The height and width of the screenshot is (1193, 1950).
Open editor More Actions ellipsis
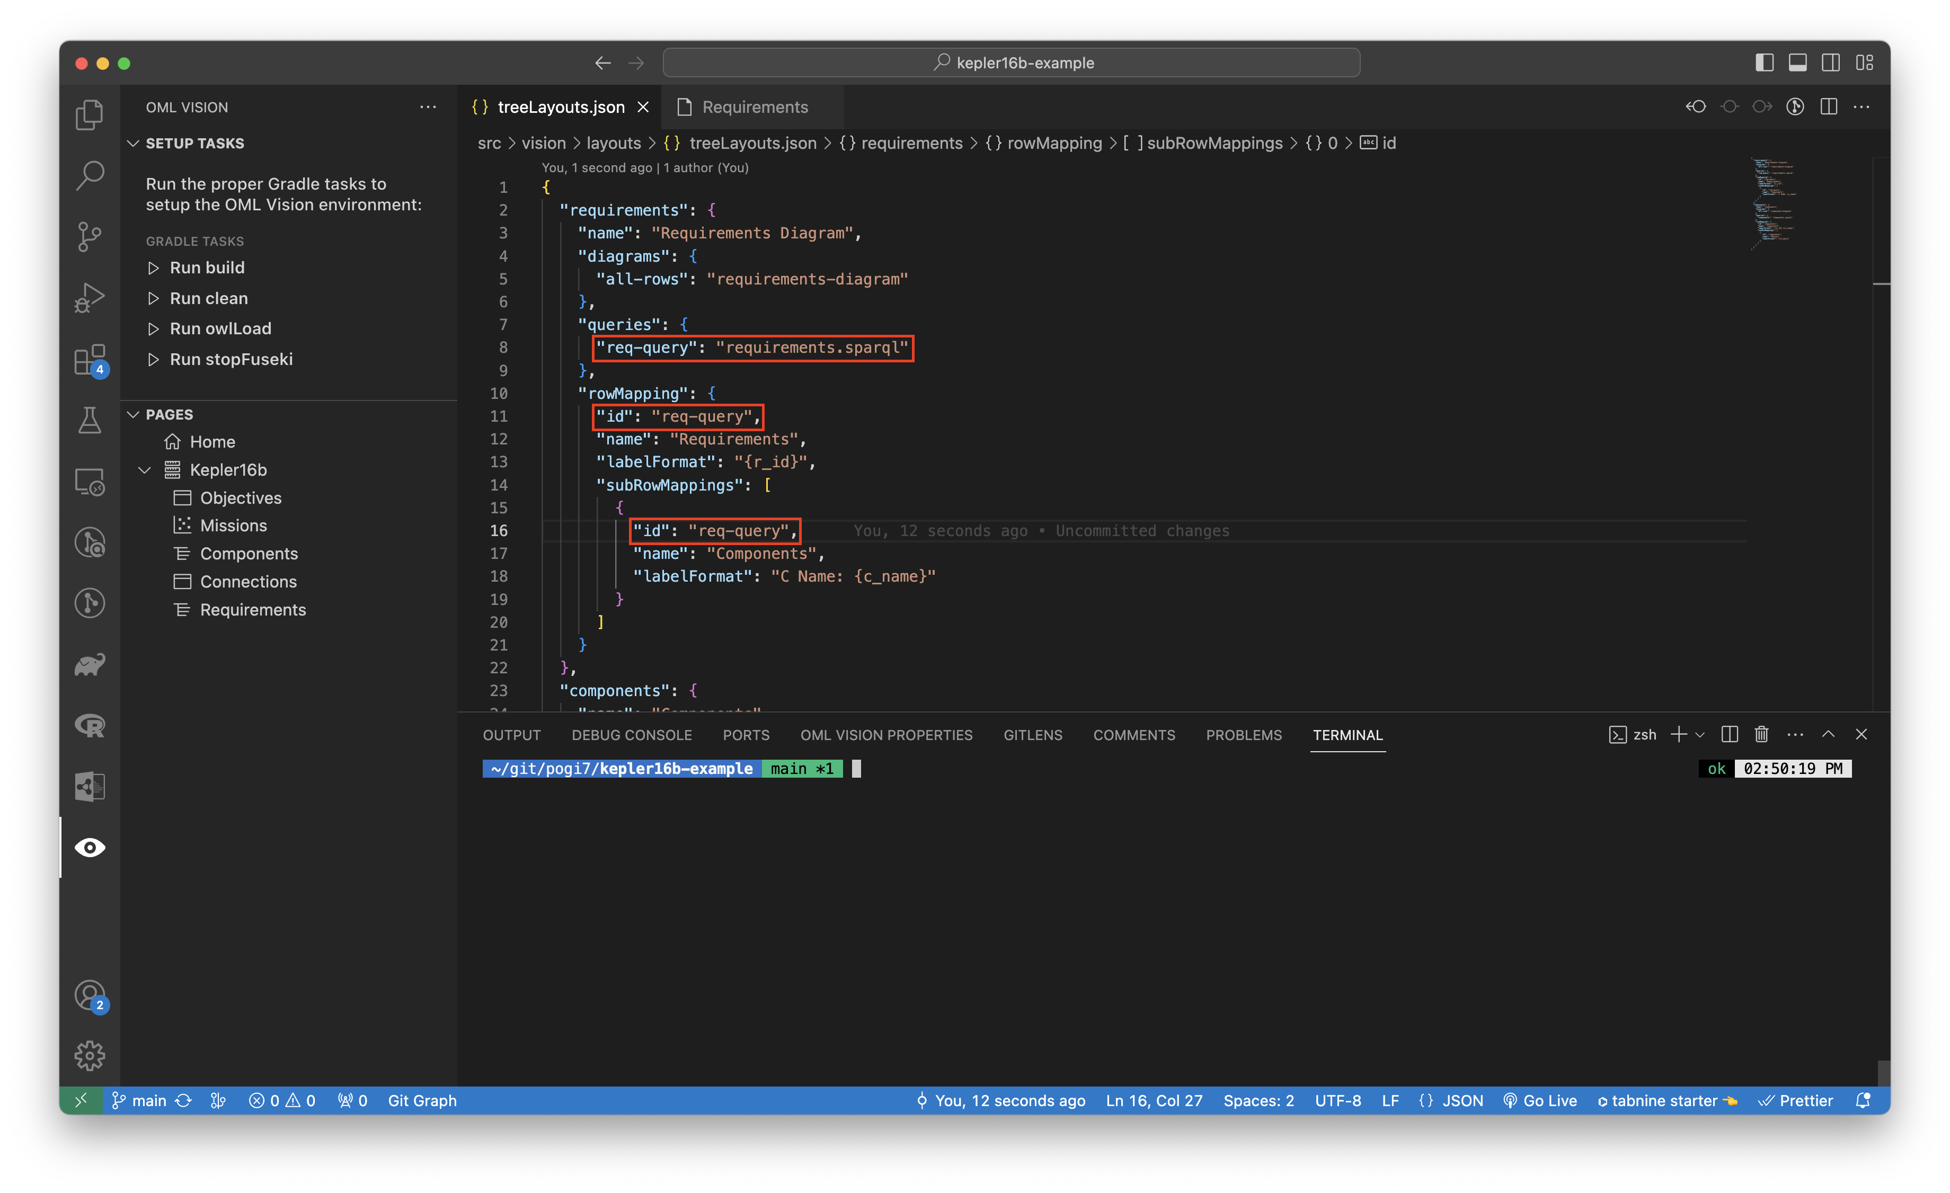pyautogui.click(x=1862, y=107)
